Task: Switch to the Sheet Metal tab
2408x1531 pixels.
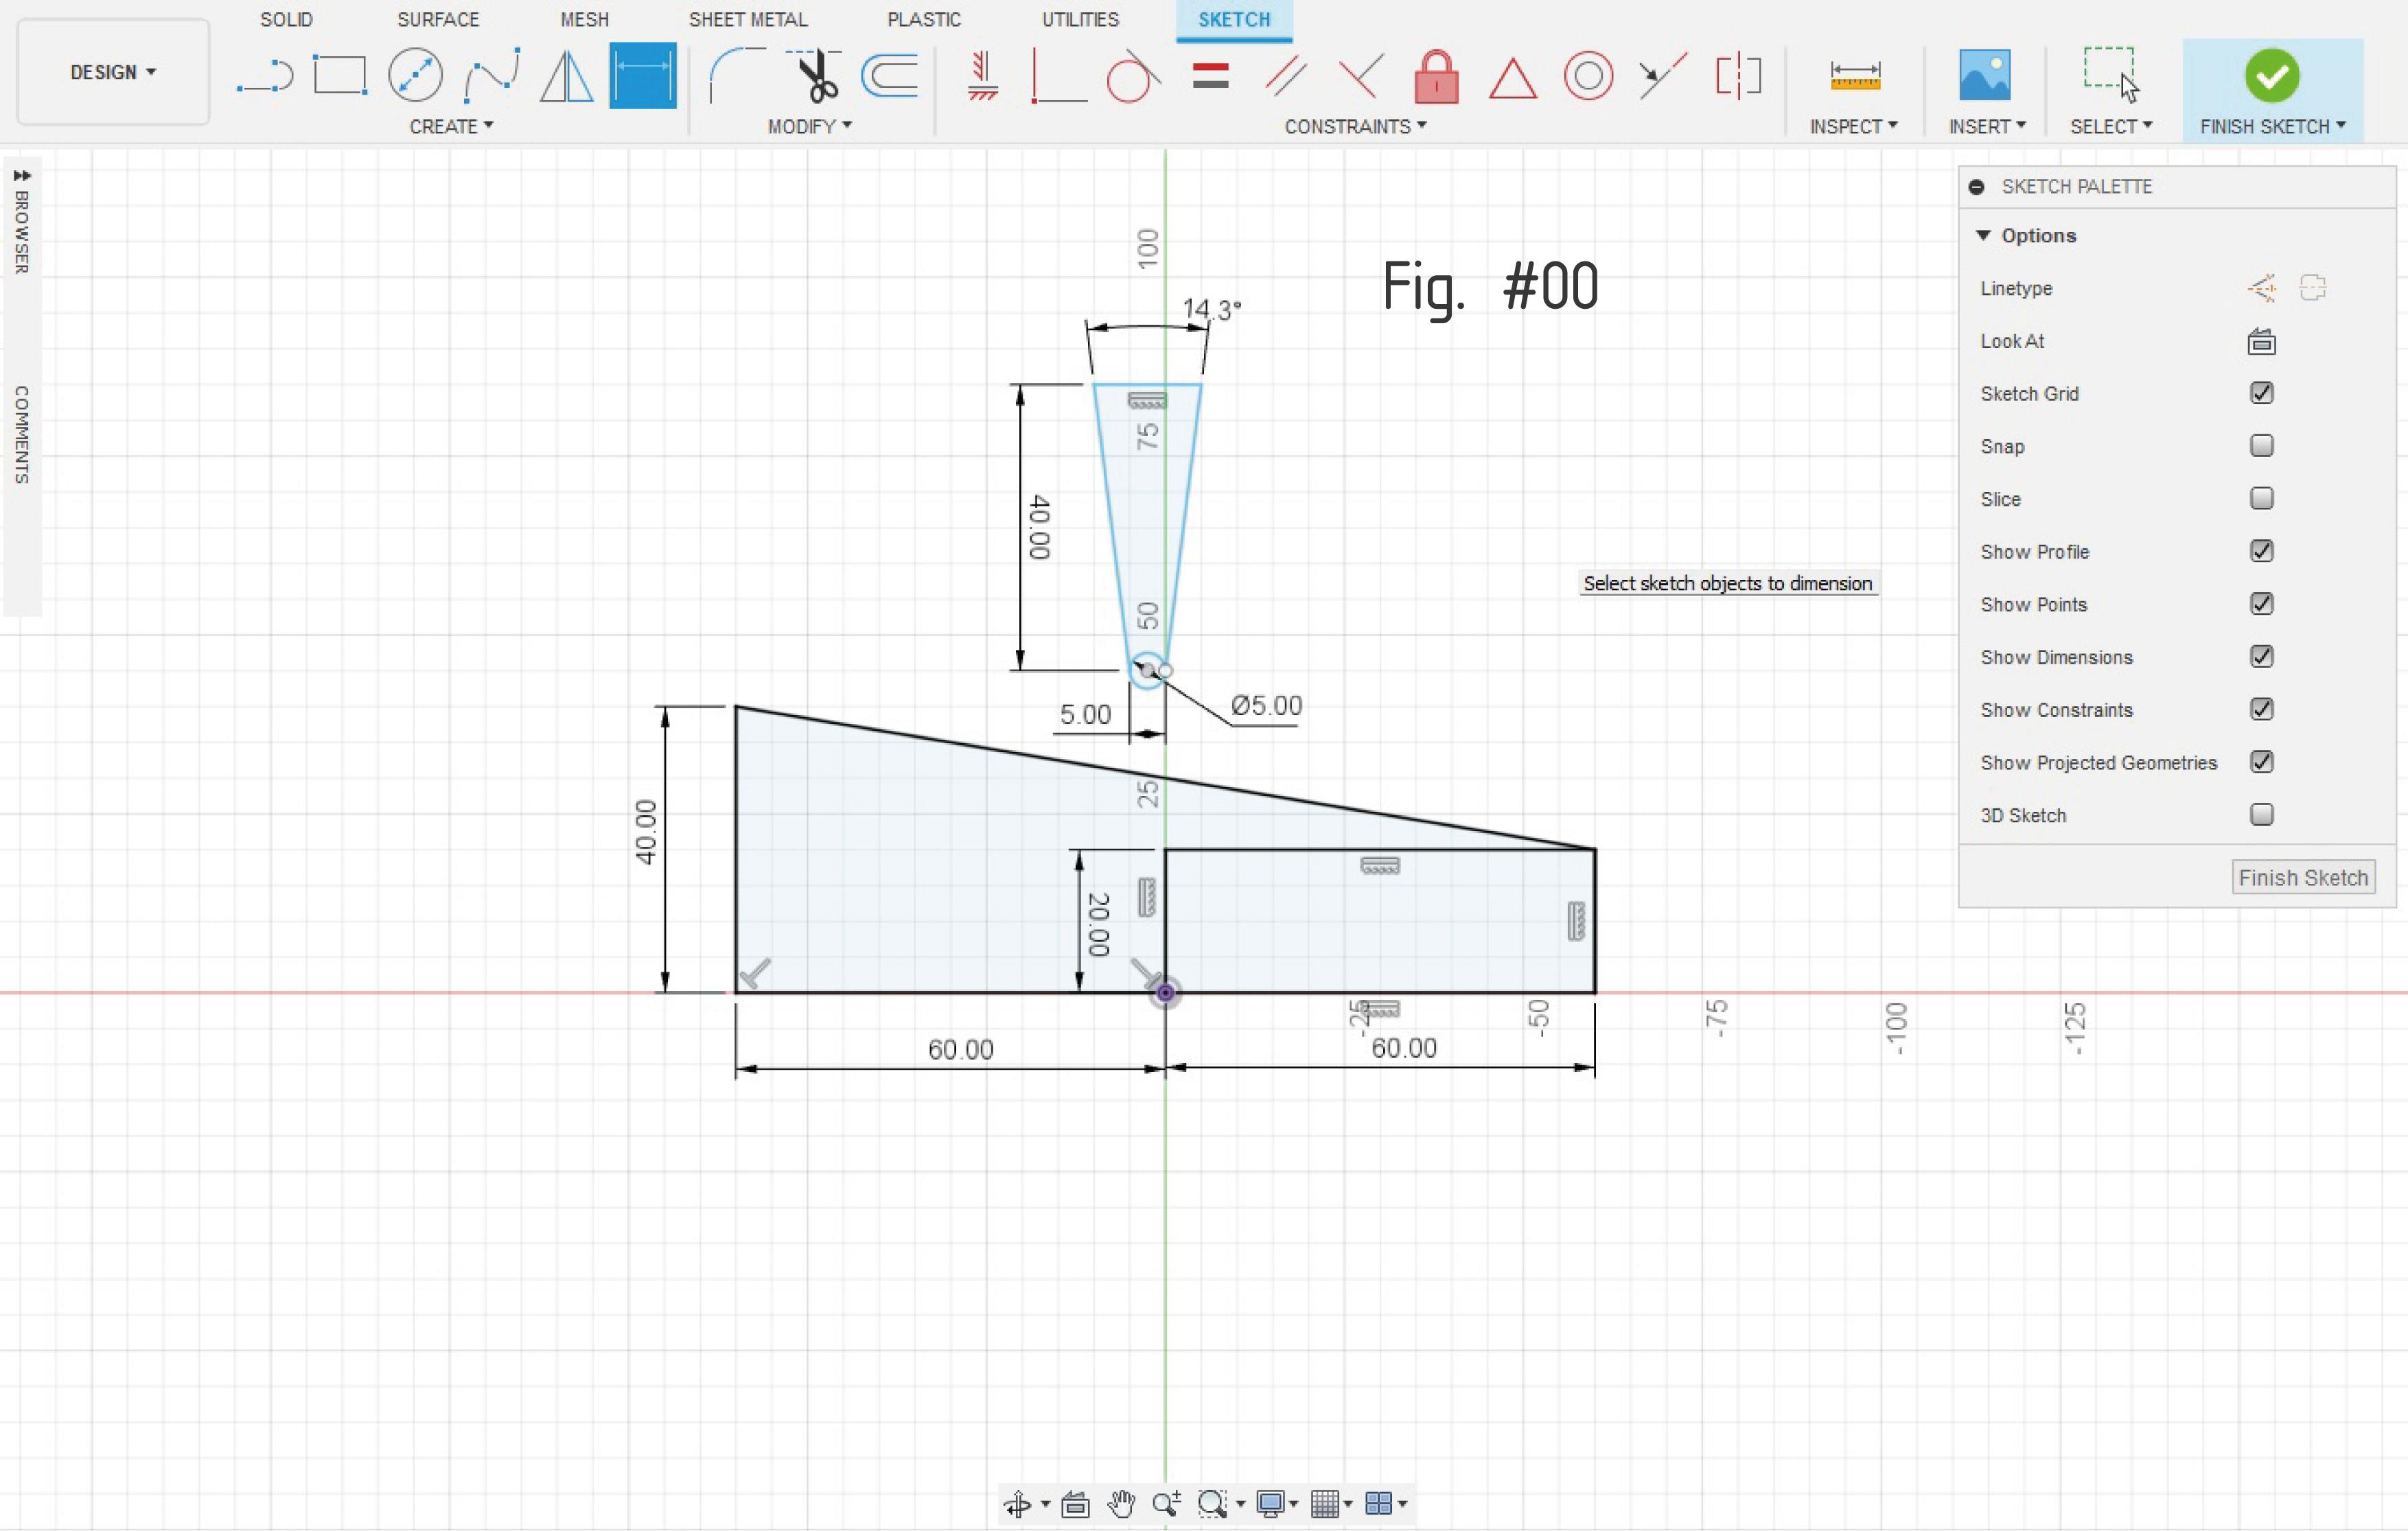Action: pos(748,19)
